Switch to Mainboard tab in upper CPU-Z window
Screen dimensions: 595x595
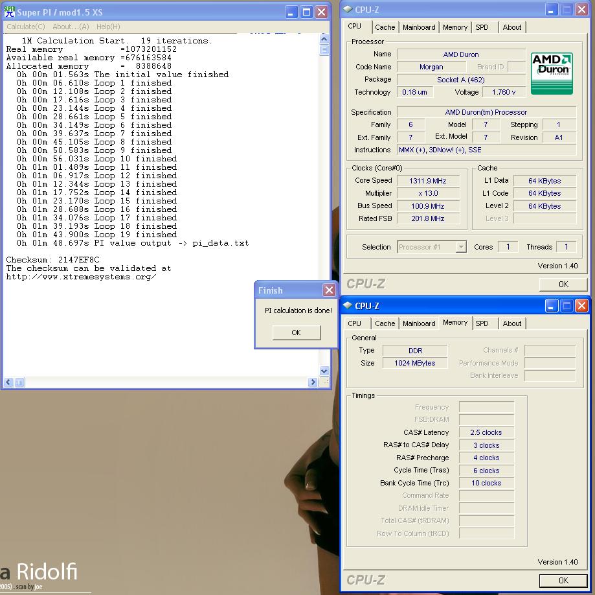[419, 27]
